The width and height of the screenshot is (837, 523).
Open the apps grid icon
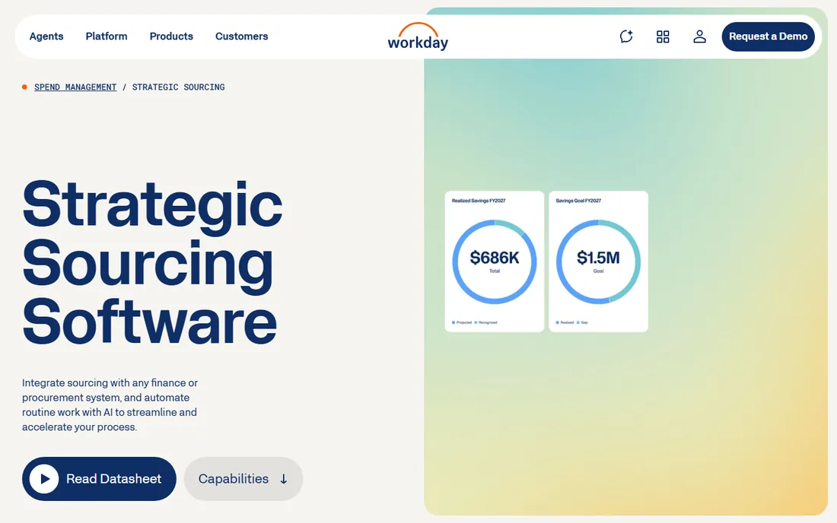tap(663, 36)
